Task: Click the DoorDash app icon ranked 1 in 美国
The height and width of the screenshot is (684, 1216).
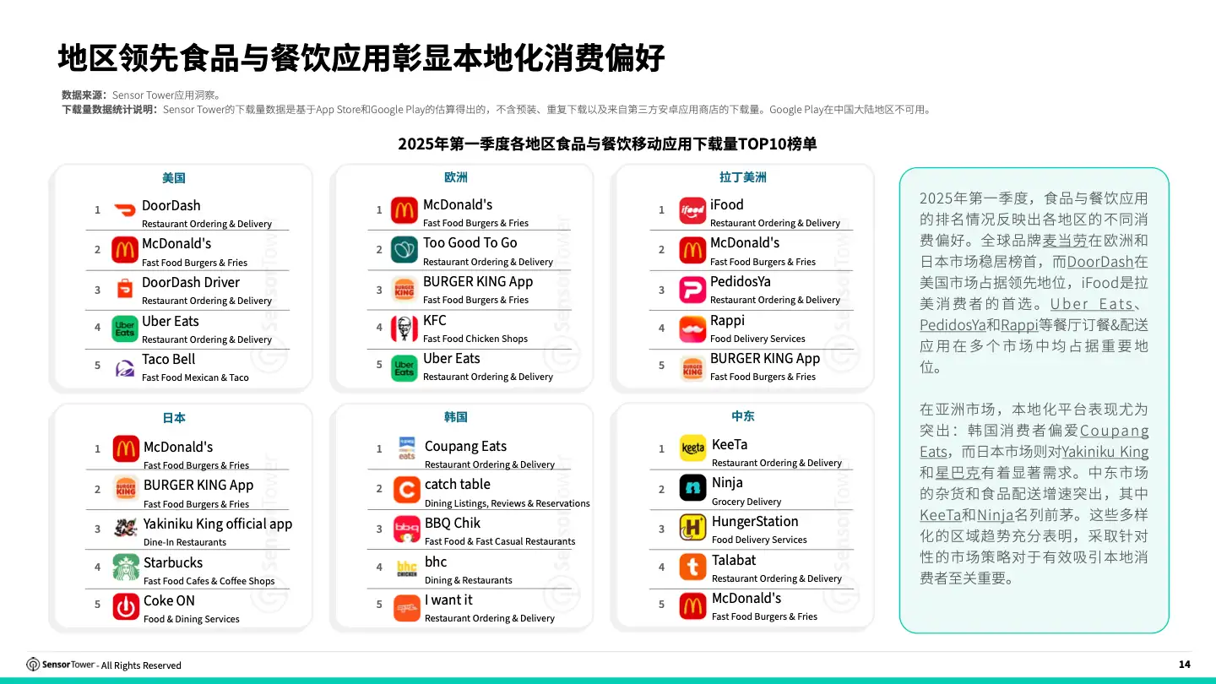Action: pyautogui.click(x=125, y=211)
